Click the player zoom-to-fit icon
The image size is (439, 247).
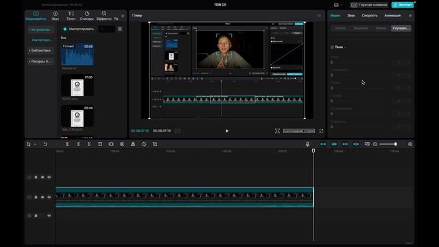(277, 131)
